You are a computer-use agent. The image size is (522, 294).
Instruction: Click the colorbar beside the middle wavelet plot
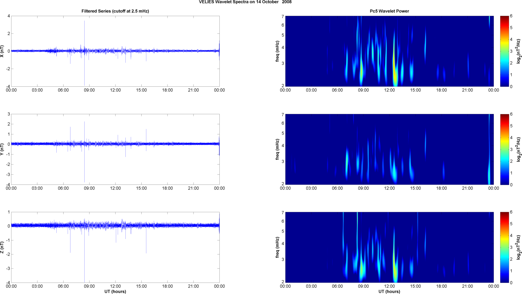tap(504, 149)
